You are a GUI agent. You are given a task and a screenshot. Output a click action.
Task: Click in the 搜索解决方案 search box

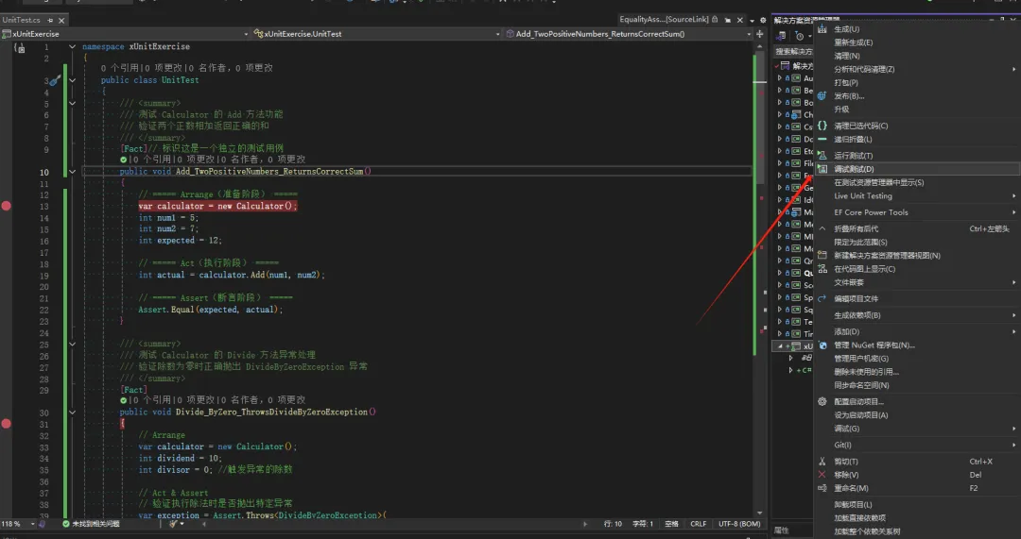[x=794, y=51]
